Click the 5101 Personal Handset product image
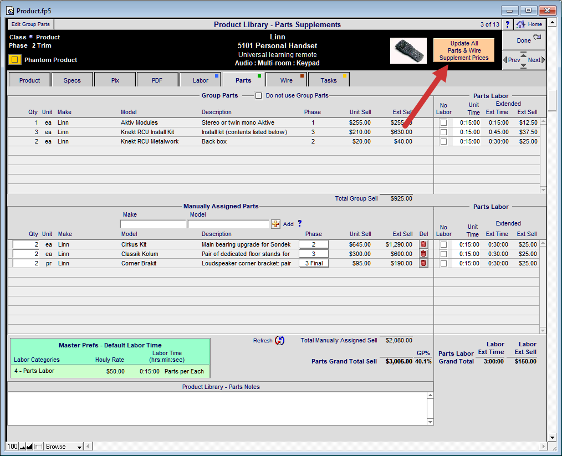 pos(408,50)
